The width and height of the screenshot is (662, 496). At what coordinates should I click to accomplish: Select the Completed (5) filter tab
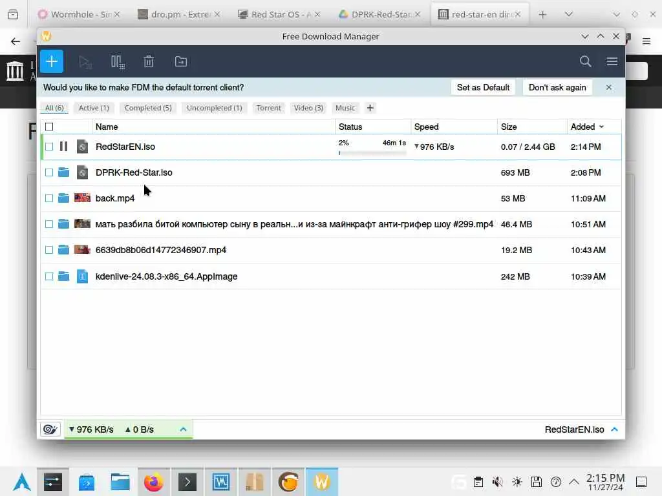pos(148,108)
